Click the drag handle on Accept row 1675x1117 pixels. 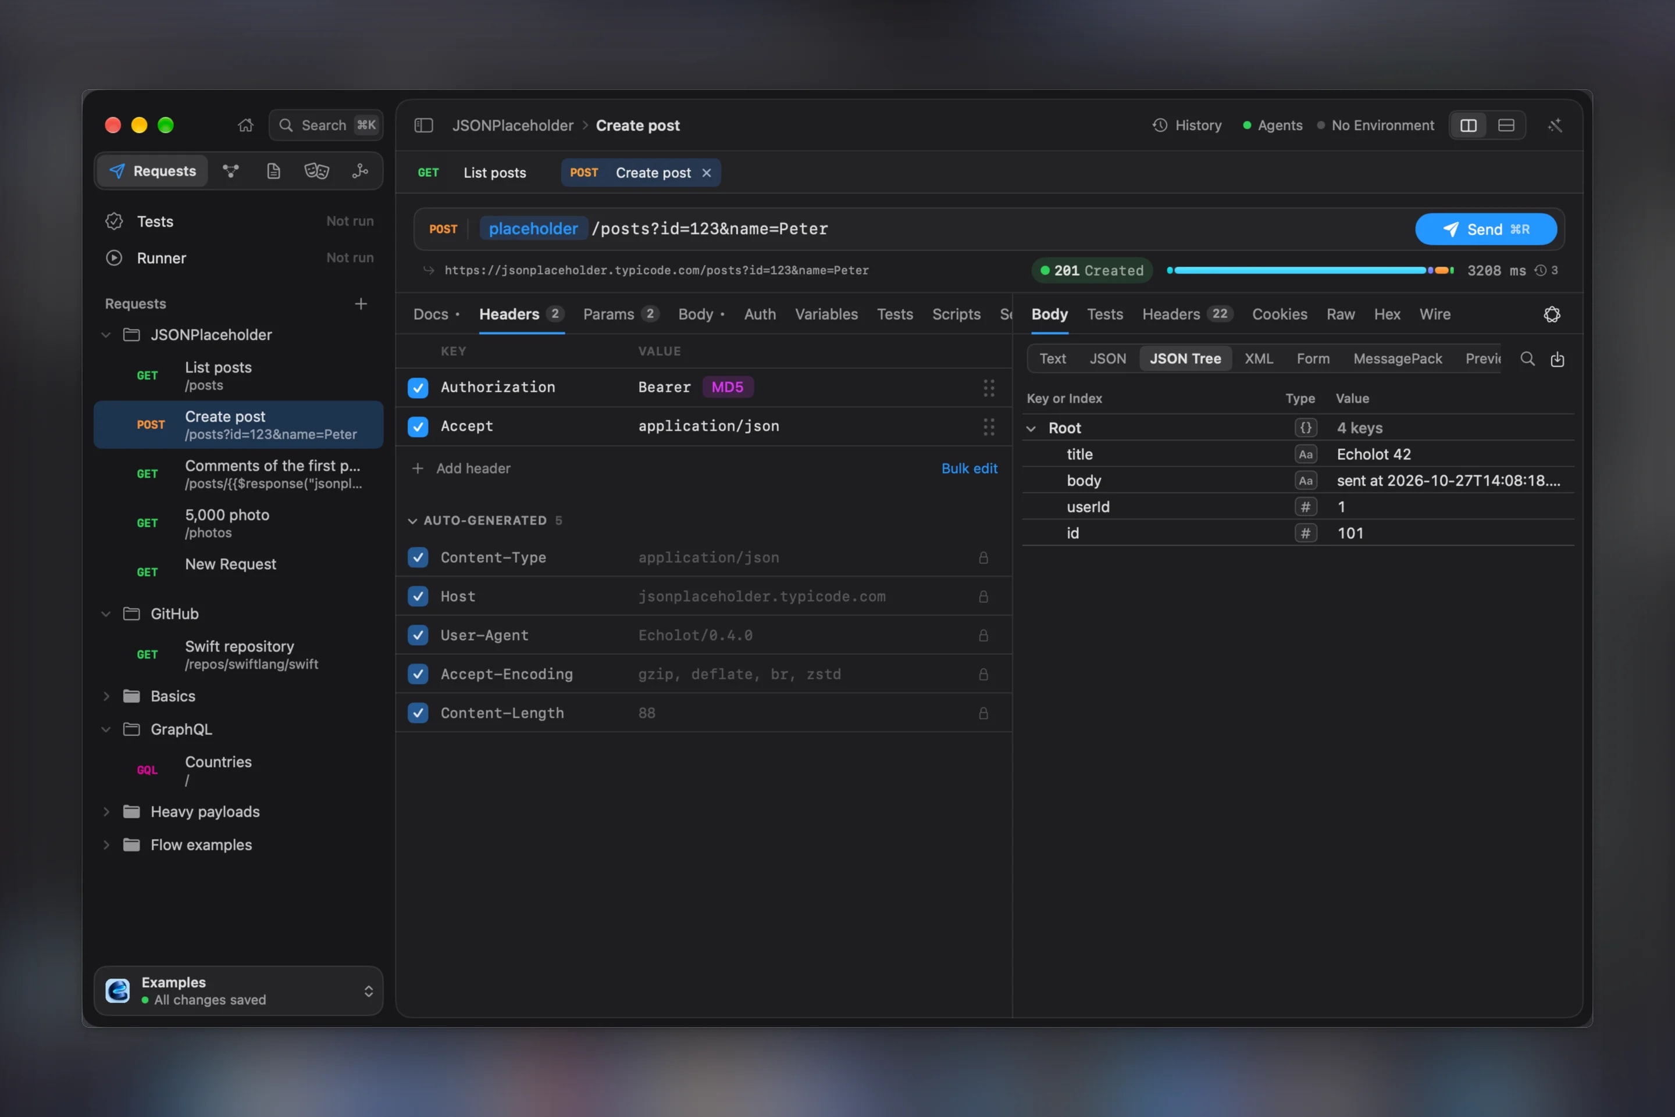point(989,427)
